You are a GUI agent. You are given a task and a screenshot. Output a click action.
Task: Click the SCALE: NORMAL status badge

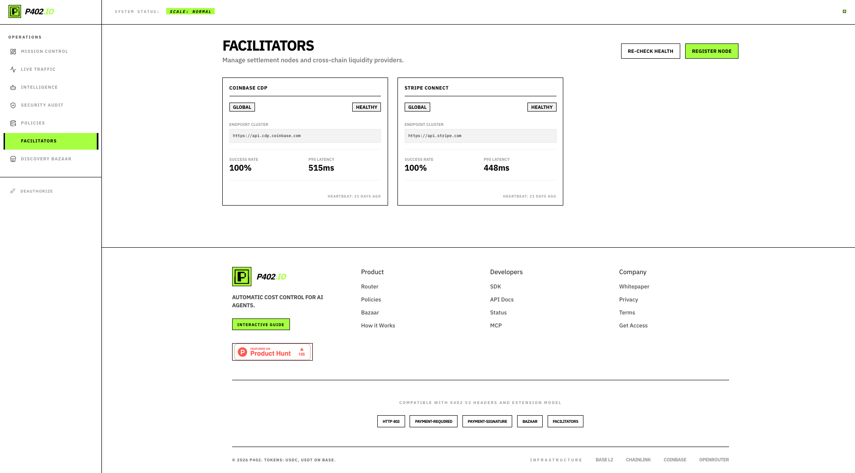pyautogui.click(x=190, y=11)
